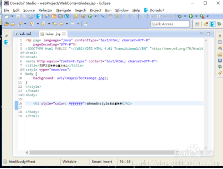Image resolution: width=223 pixels, height=169 pixels.
Task: Switch to the Debug perspective icon
Action: click(219, 24)
